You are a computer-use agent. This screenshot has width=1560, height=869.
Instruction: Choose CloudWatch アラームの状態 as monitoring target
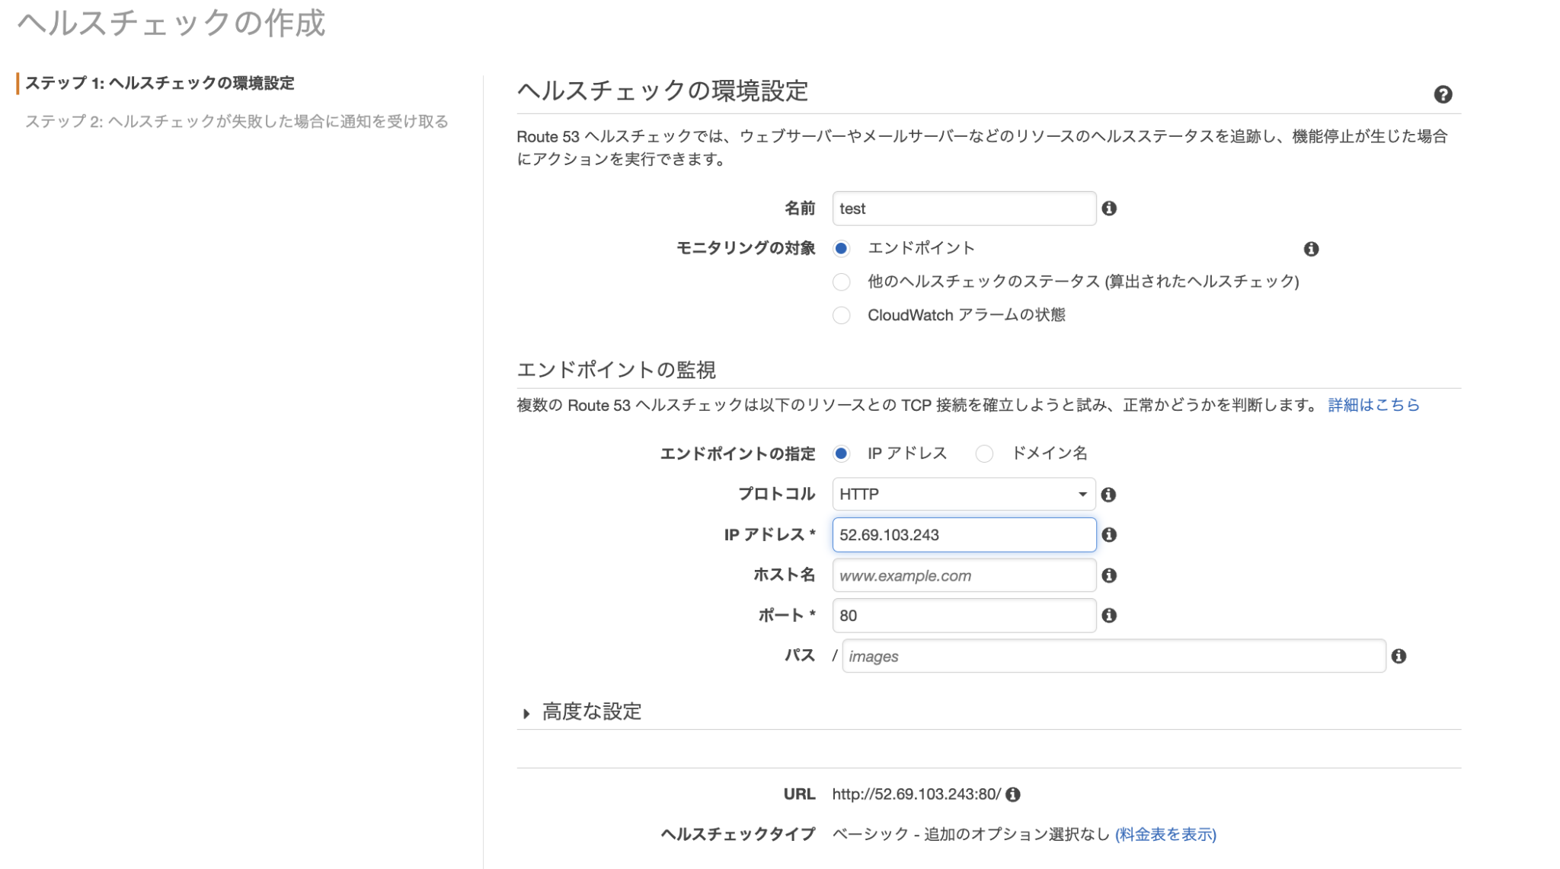[841, 315]
